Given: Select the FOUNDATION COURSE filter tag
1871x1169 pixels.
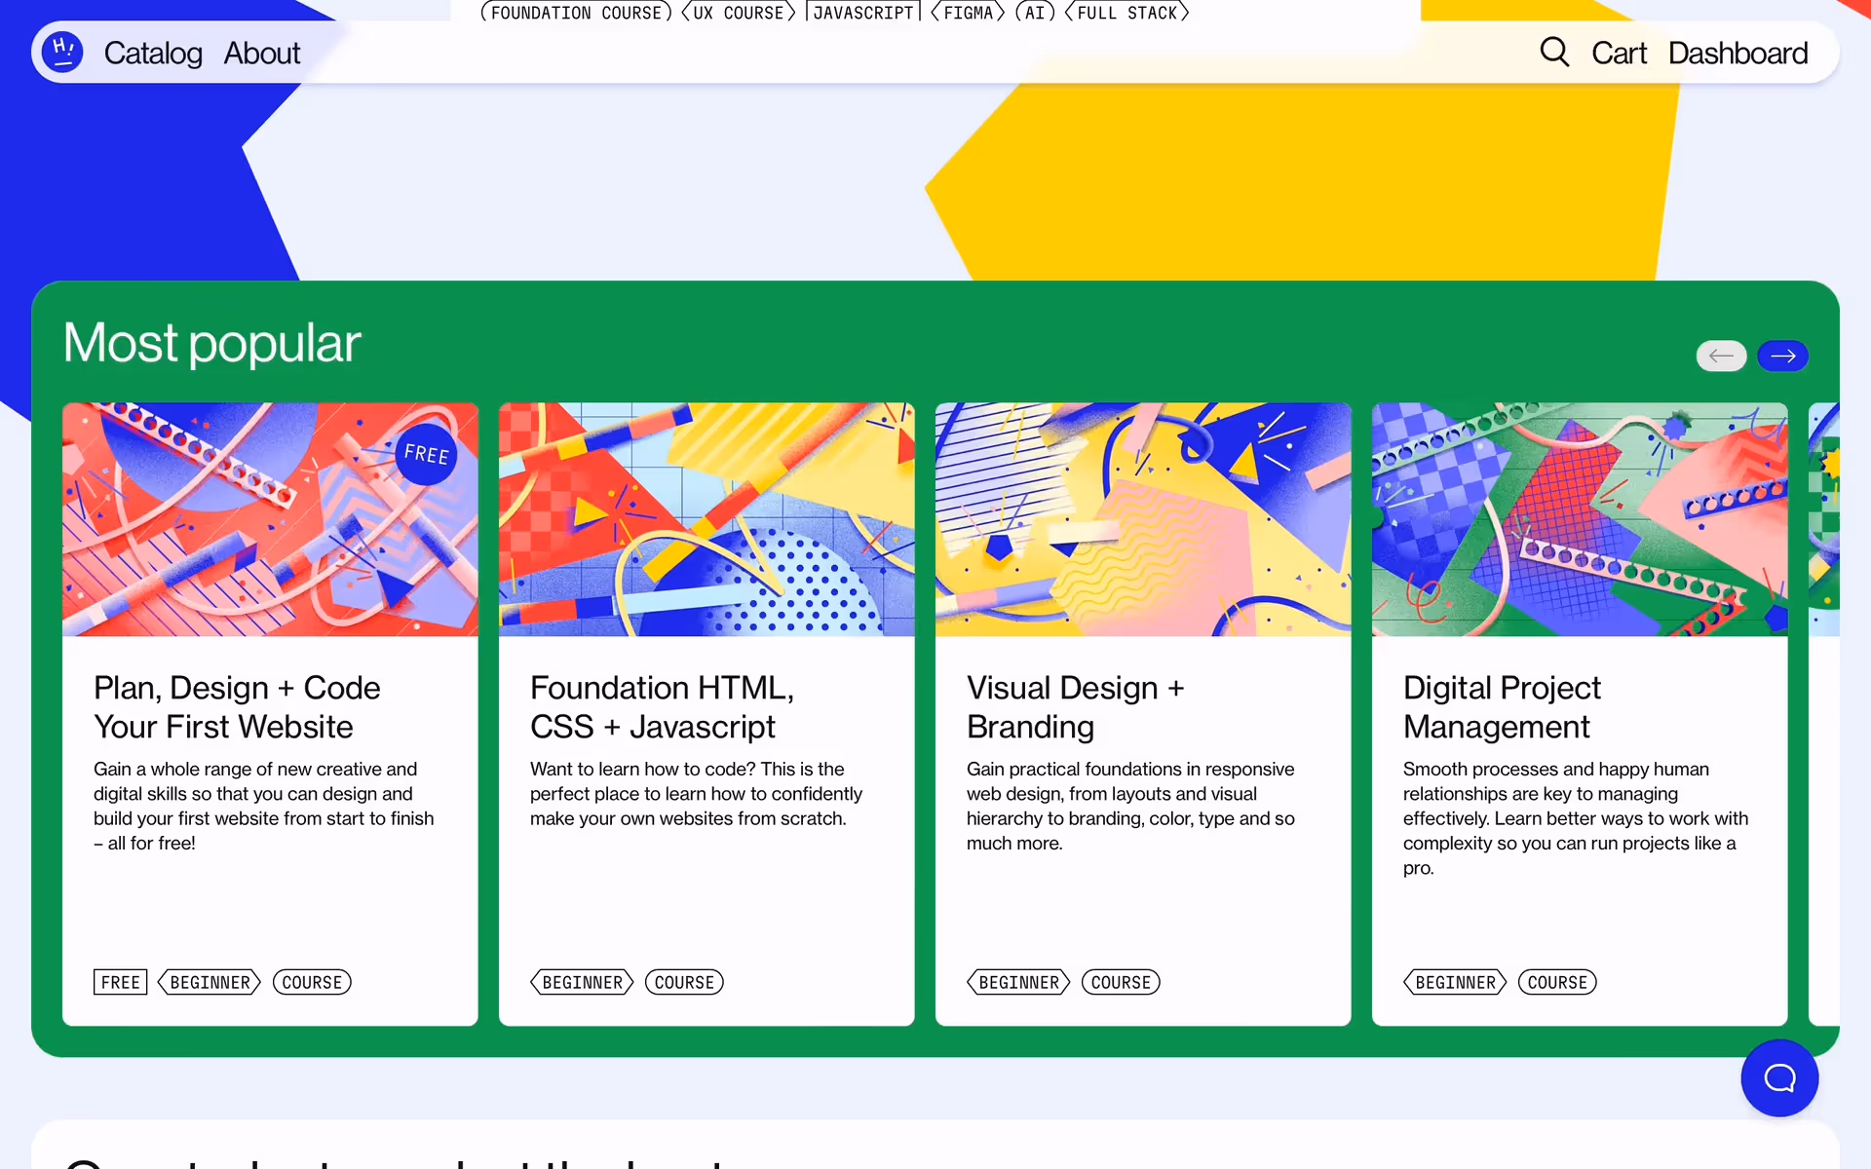Looking at the screenshot, I should pos(576,13).
